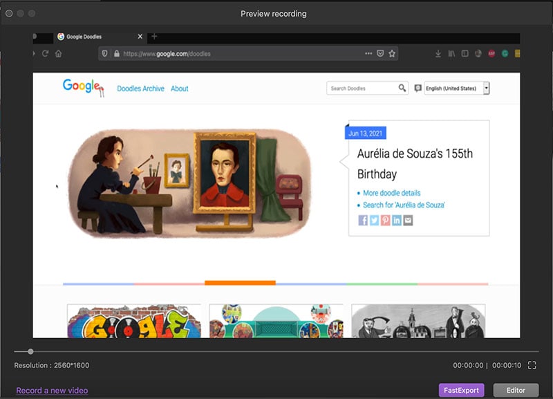Share doodle on Pinterest icon
This screenshot has height=399, width=553.
(x=386, y=221)
